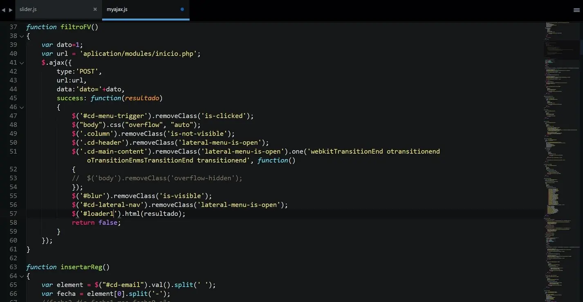Click the commented-out line 53 code
The image size is (583, 302).
[157, 178]
